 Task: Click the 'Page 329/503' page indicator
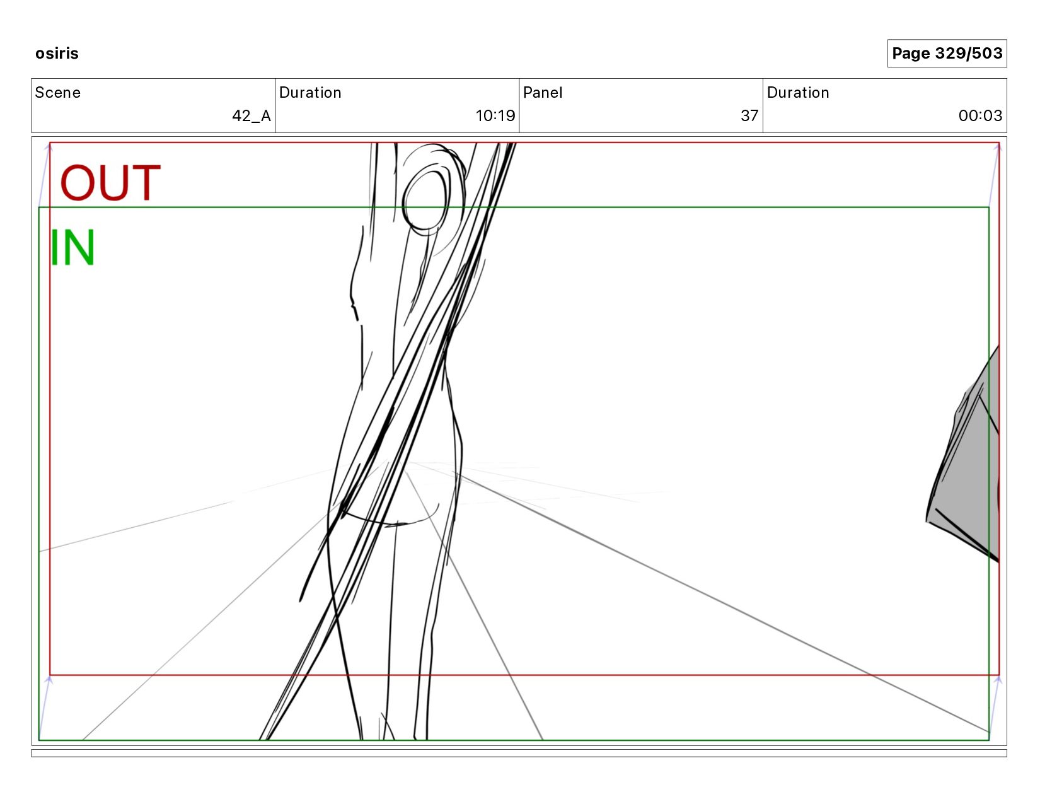point(947,54)
